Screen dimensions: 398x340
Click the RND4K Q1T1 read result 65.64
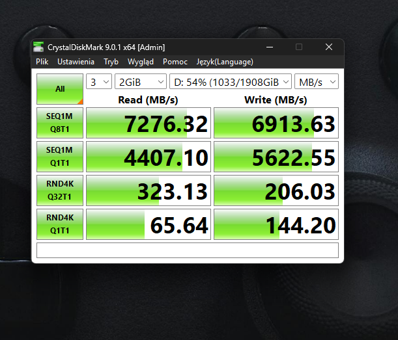point(149,224)
